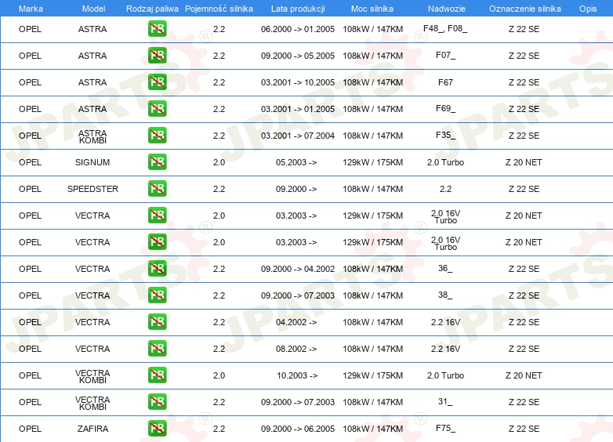Click production years '03.2001 -> 01.2005'

[298, 109]
